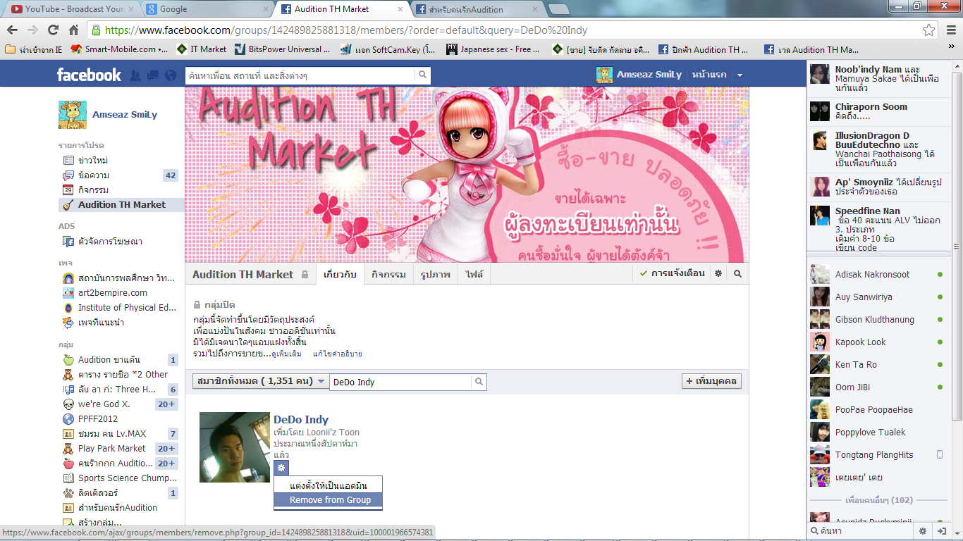Open the Speedfine Nan ticker story
Screen dimensions: 963x541
(878, 228)
